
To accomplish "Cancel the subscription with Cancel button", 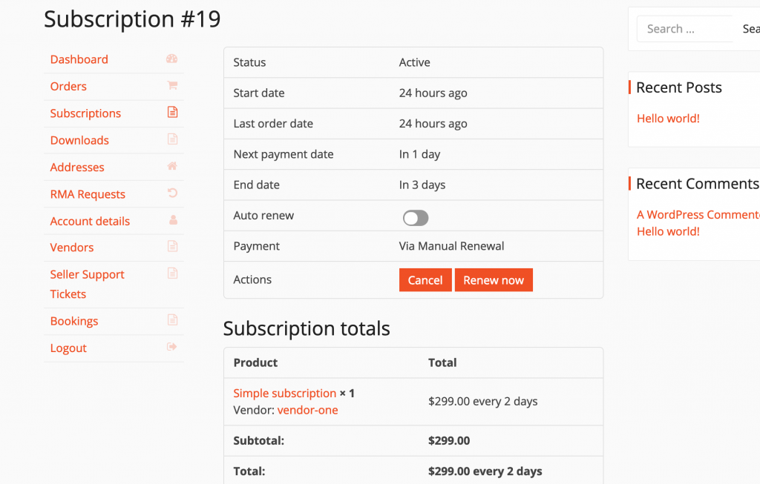I will click(x=425, y=280).
